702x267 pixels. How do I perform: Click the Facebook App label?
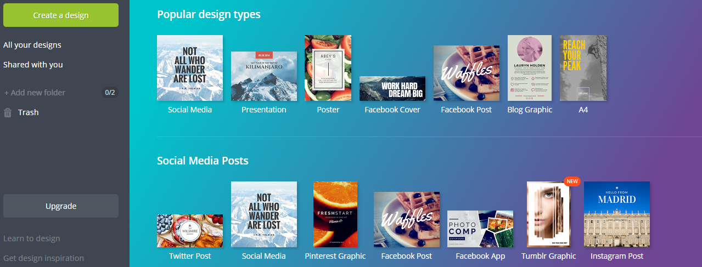[480, 256]
